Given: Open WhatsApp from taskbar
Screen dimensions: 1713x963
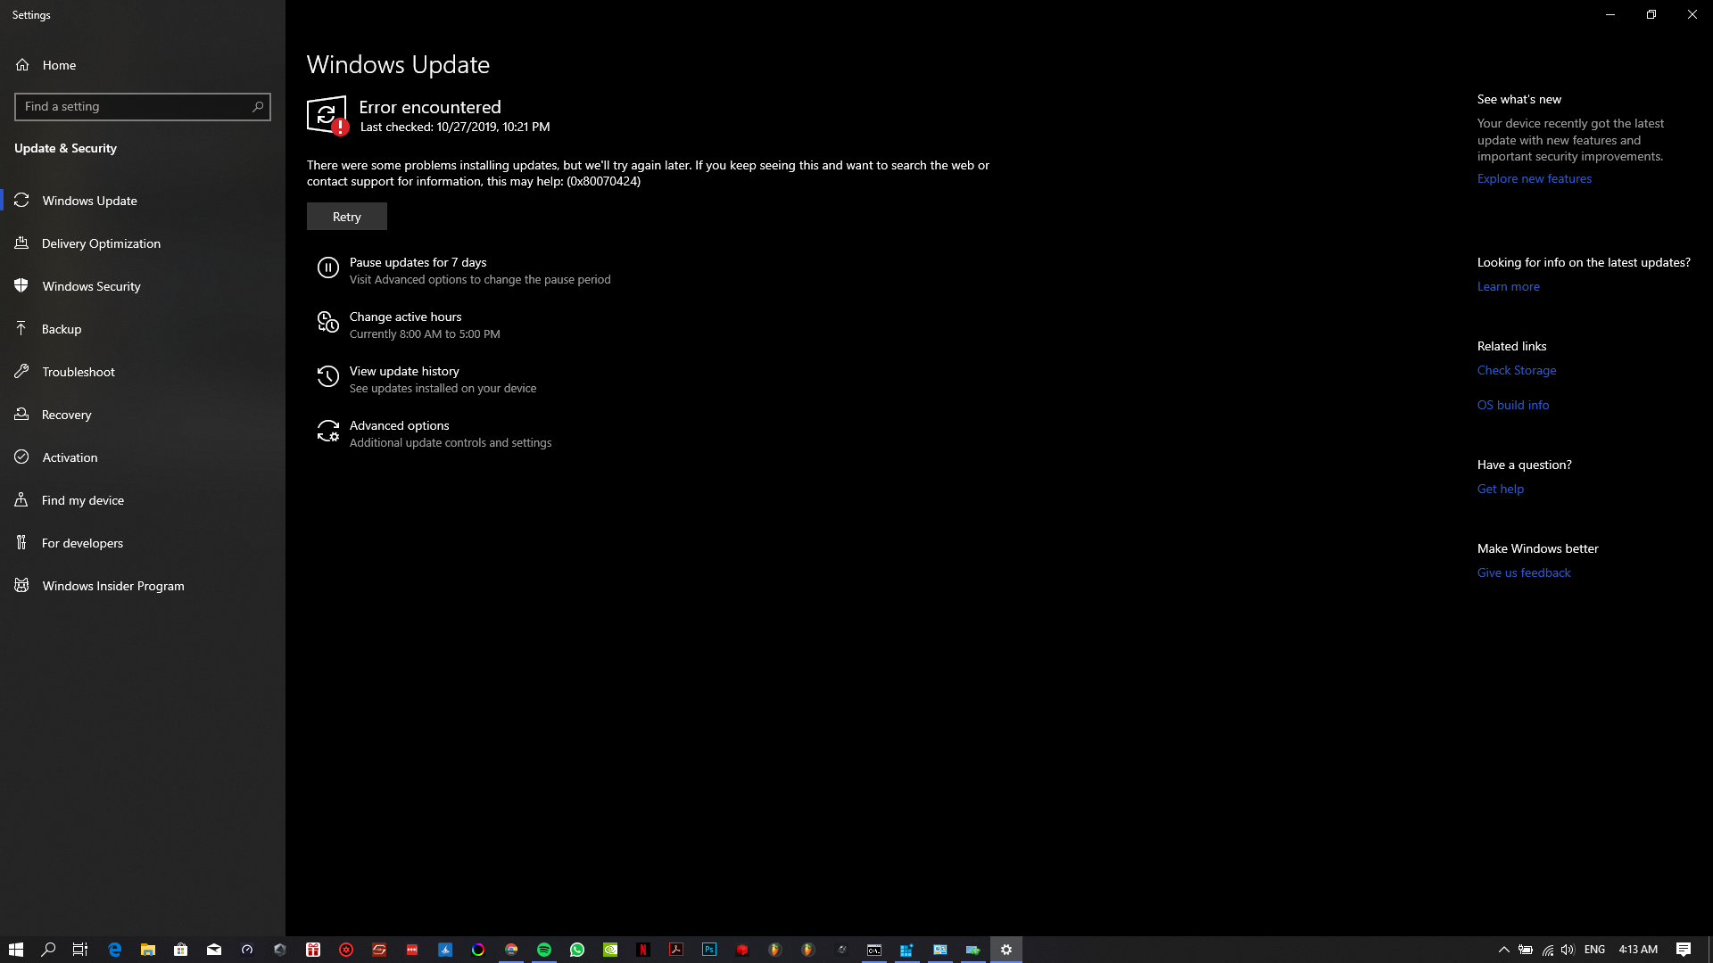Looking at the screenshot, I should tap(577, 950).
